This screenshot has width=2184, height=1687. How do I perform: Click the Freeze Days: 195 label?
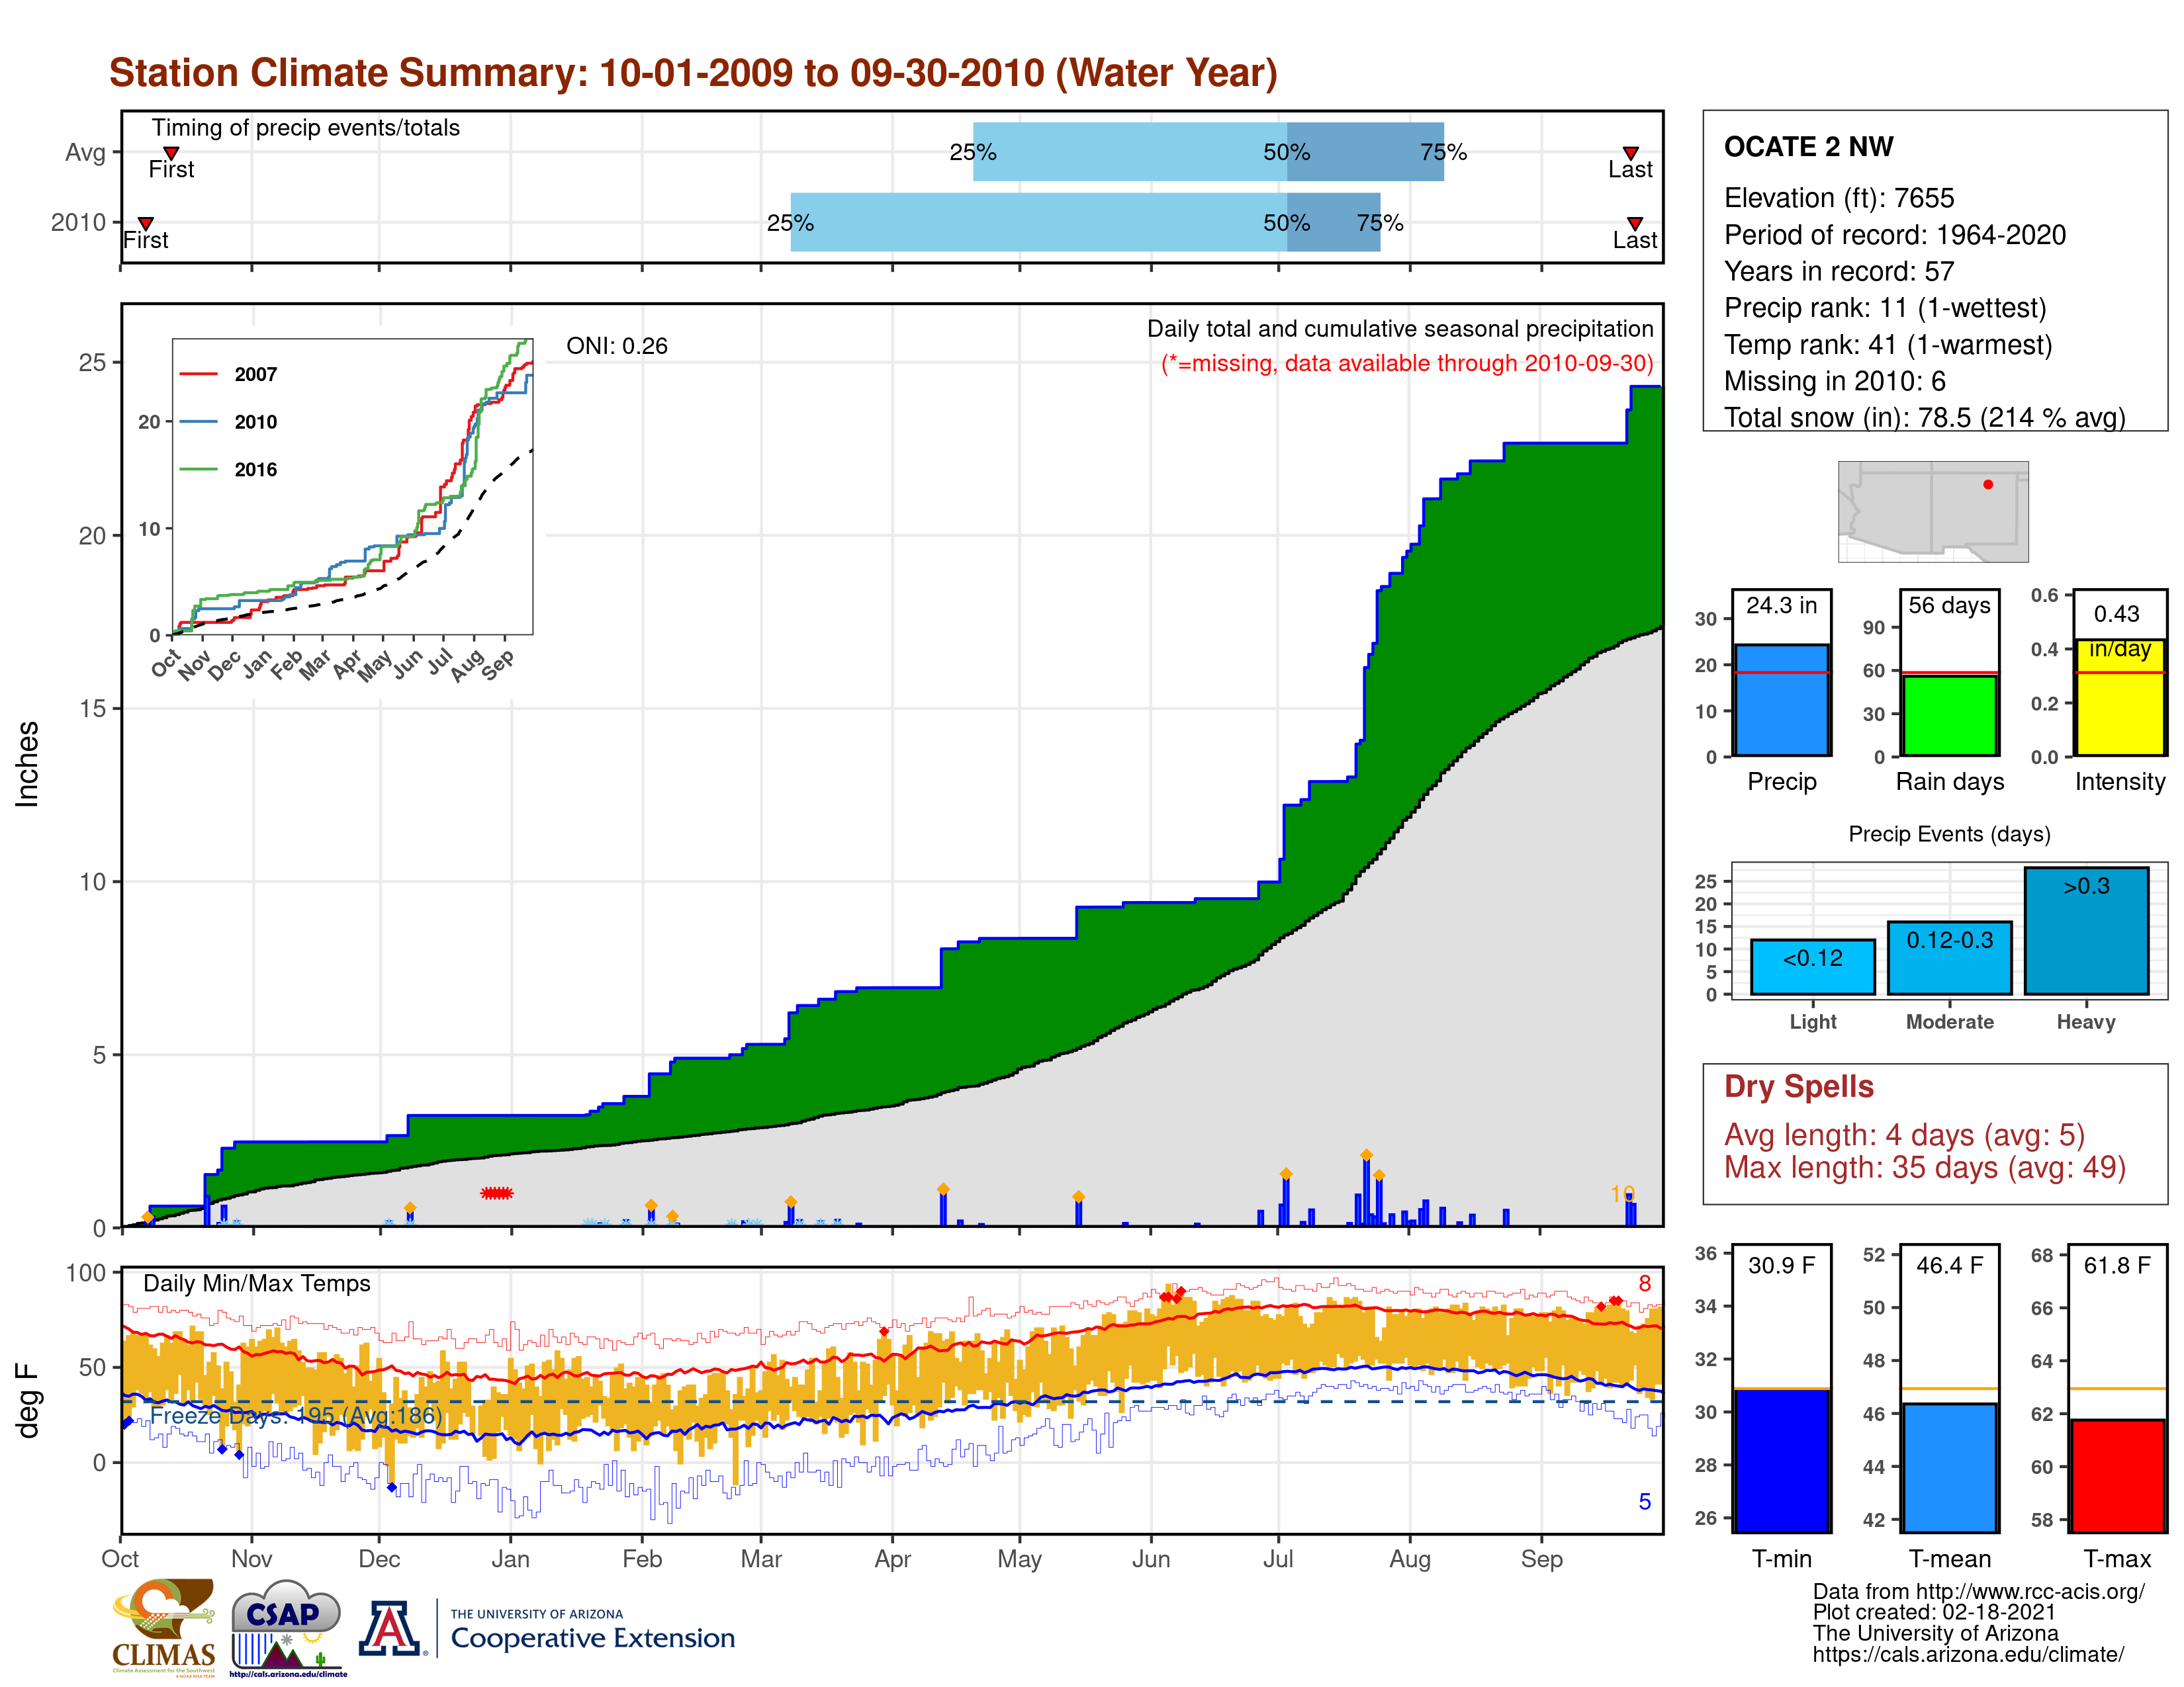click(x=295, y=1415)
